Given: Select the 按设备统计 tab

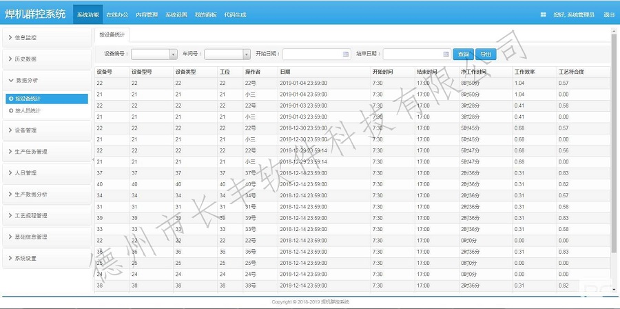Looking at the screenshot, I should (x=111, y=34).
